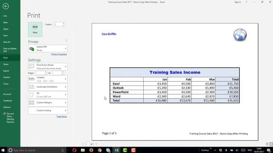Open the Custom Margins dropdown
Screen dimensions: 273x153
point(48,103)
